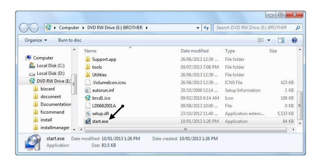Toggle the preview pane icon

point(281,40)
